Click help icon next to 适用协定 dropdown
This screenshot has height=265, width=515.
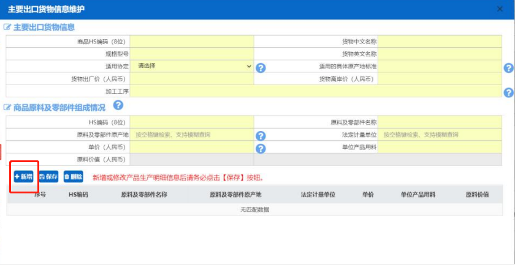point(260,68)
